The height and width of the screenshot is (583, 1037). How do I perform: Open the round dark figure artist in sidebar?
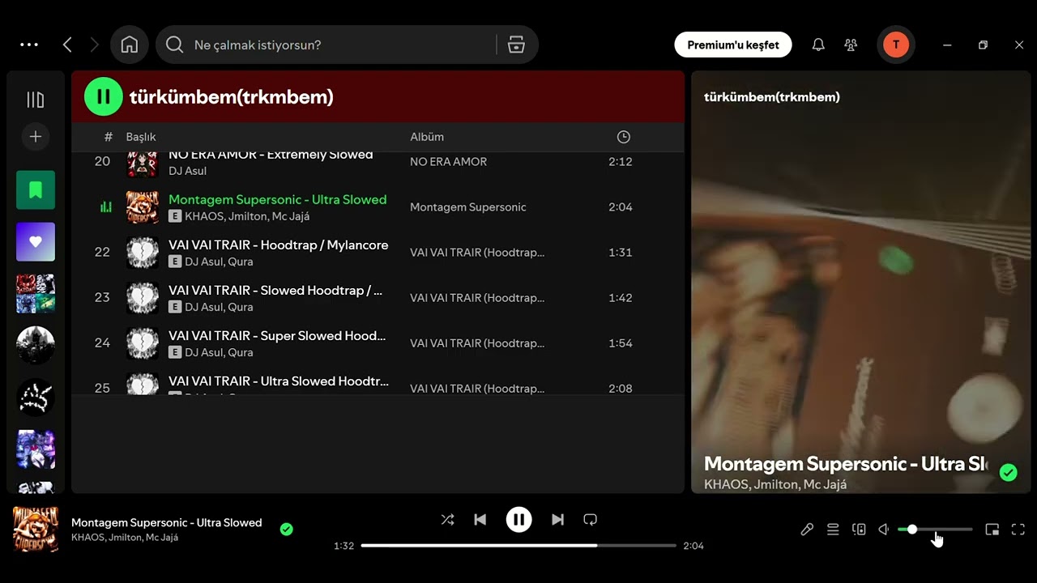pos(36,346)
